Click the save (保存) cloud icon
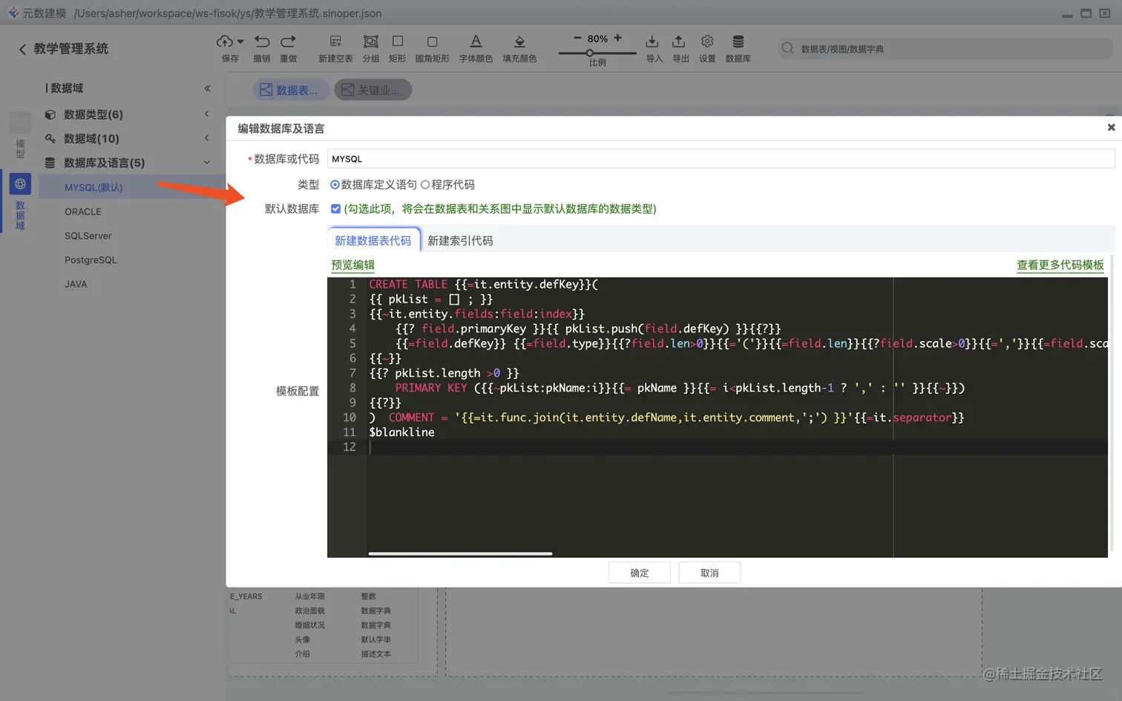This screenshot has height=701, width=1122. coord(226,42)
